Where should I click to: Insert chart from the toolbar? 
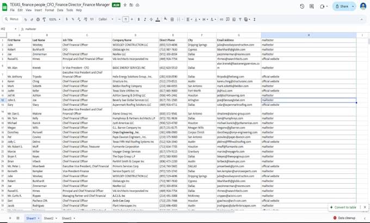coord(234,20)
